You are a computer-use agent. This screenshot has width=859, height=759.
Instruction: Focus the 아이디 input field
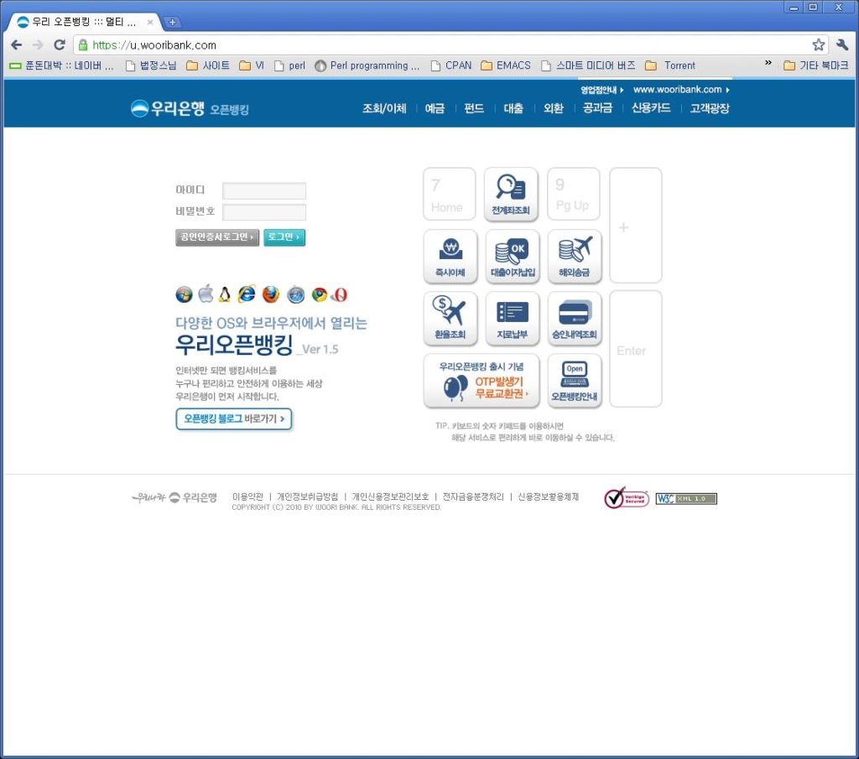264,190
